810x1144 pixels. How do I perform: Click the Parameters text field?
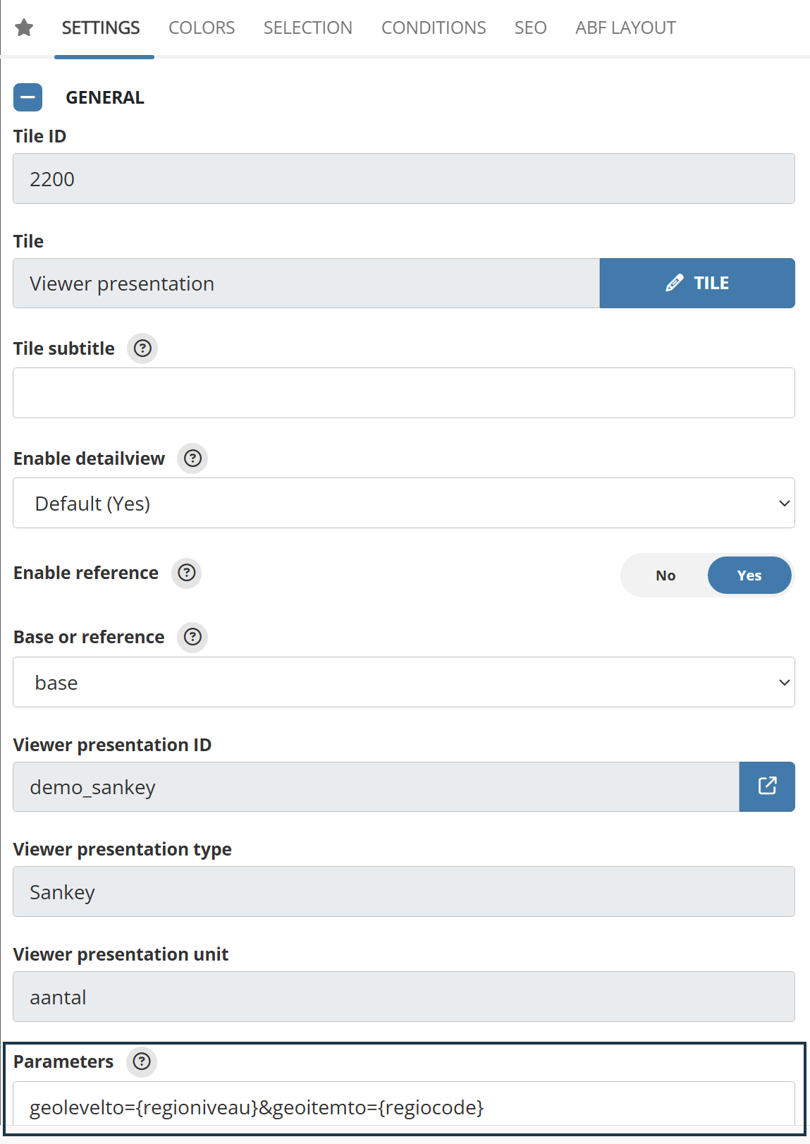[x=403, y=1107]
